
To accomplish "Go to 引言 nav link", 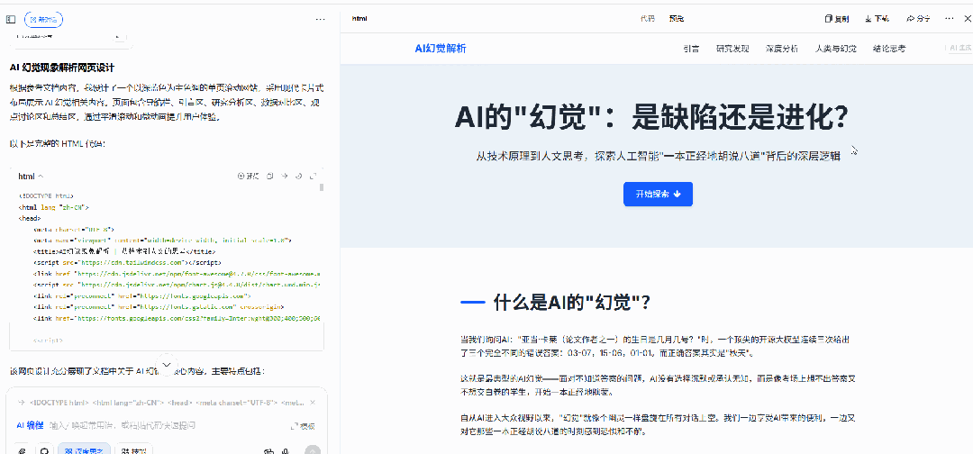I will tap(691, 49).
